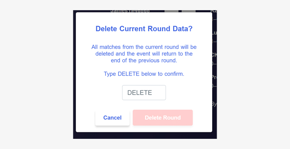Click the 'deleted and the event will return' line
Viewport: 290px width, 149px height.
(x=144, y=54)
